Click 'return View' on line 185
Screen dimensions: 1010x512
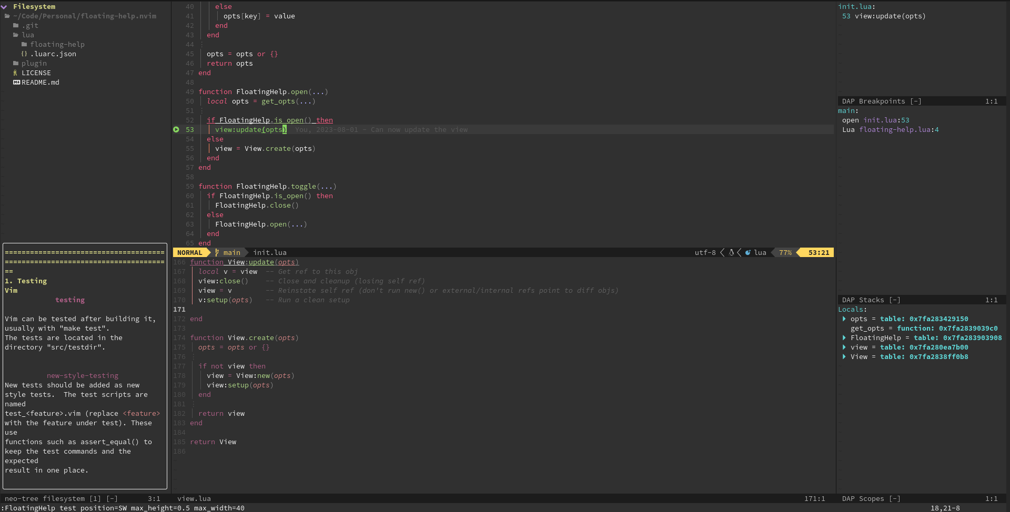213,442
